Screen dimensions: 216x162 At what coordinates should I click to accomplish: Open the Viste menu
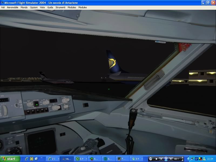pyautogui.click(x=42, y=8)
